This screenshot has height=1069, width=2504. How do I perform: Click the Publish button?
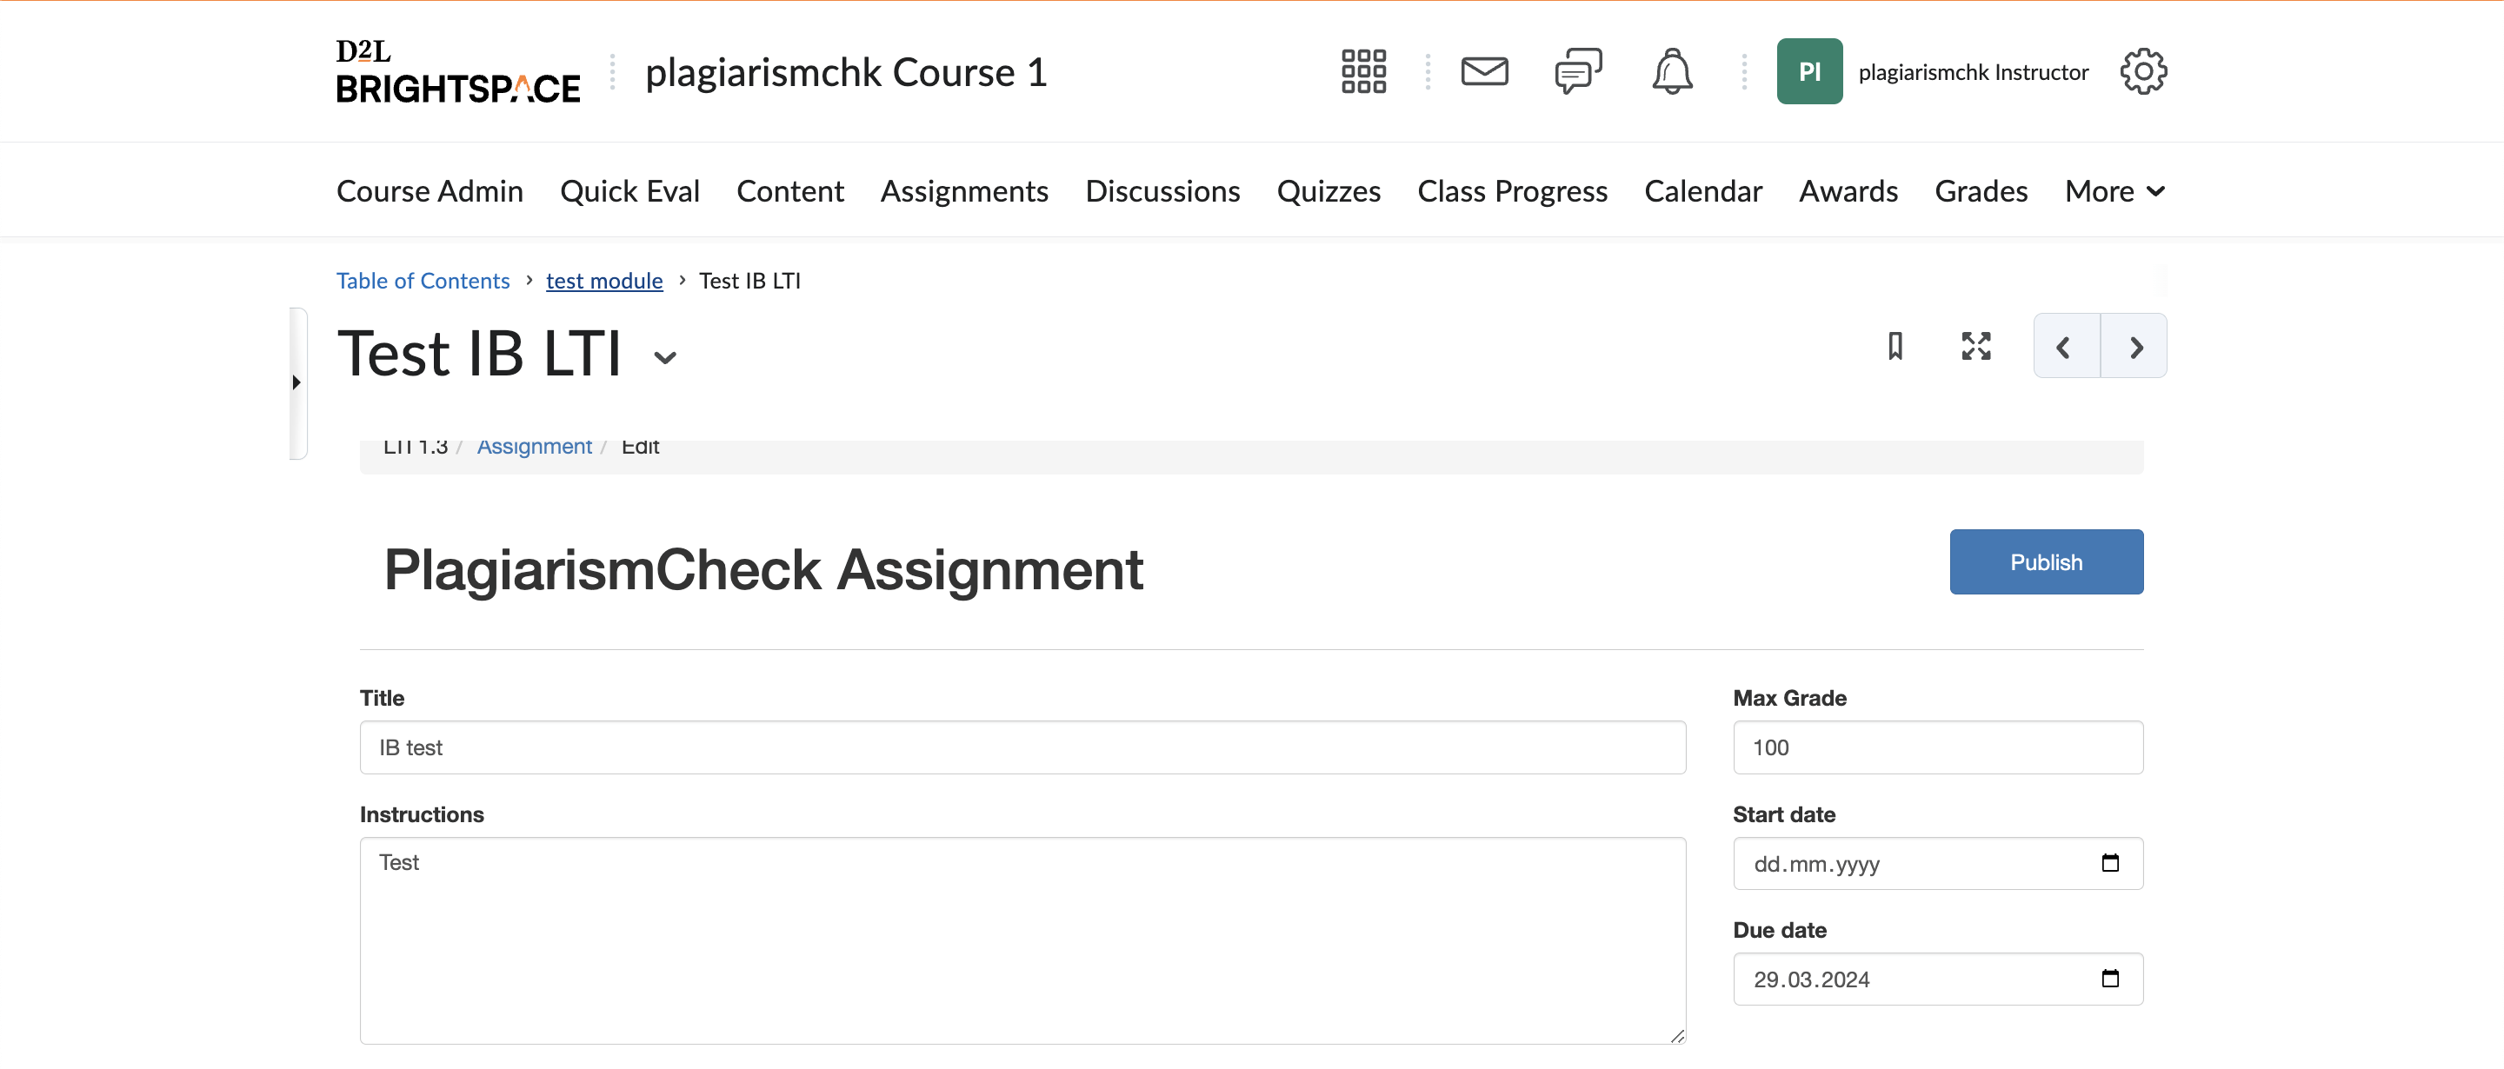pos(2048,561)
